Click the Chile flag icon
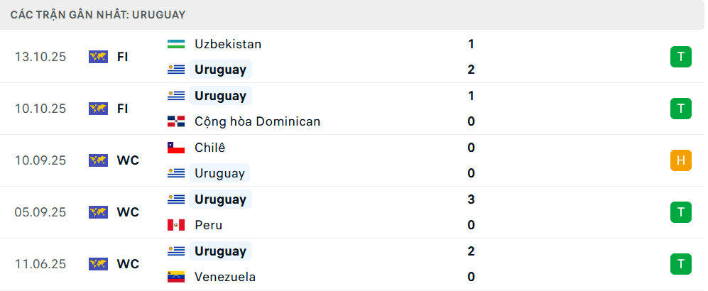This screenshot has width=708, height=291. 175,148
